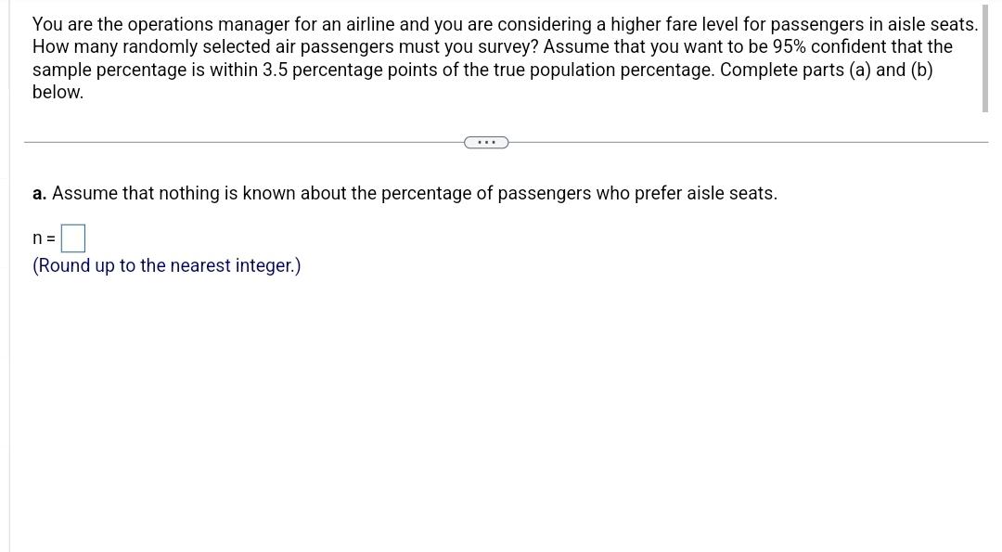Expand the ellipsis button on the divider

[486, 142]
